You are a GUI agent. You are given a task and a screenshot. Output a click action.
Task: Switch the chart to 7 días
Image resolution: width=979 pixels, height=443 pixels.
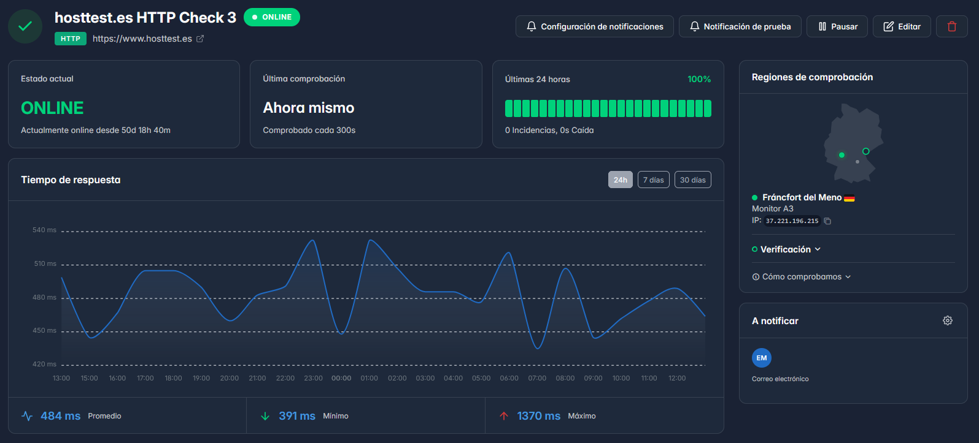coord(654,180)
